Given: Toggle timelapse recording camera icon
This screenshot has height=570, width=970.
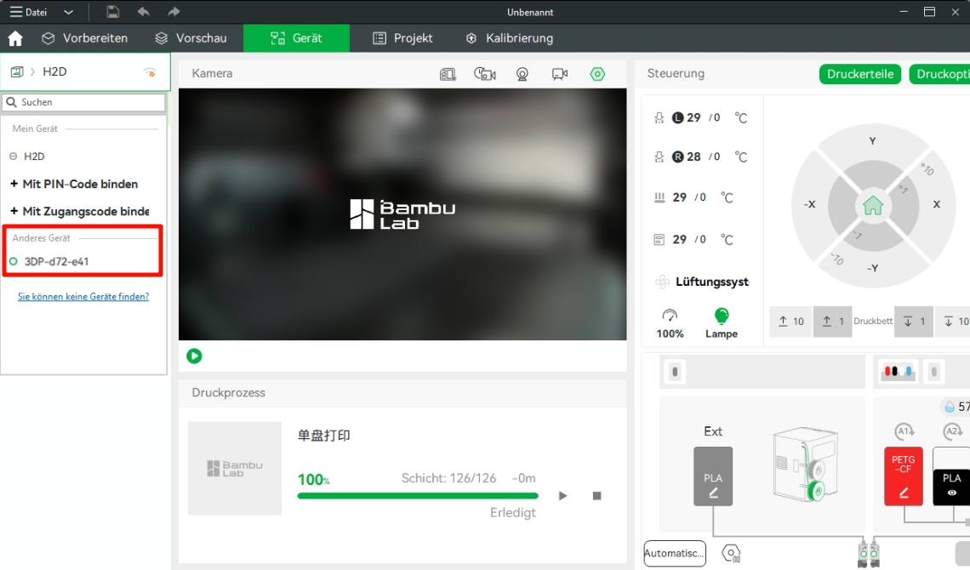Looking at the screenshot, I should pos(485,74).
